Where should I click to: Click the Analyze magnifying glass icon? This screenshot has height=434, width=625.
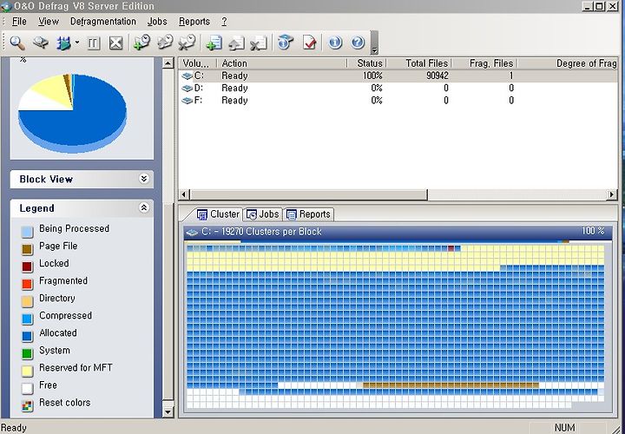pos(17,43)
